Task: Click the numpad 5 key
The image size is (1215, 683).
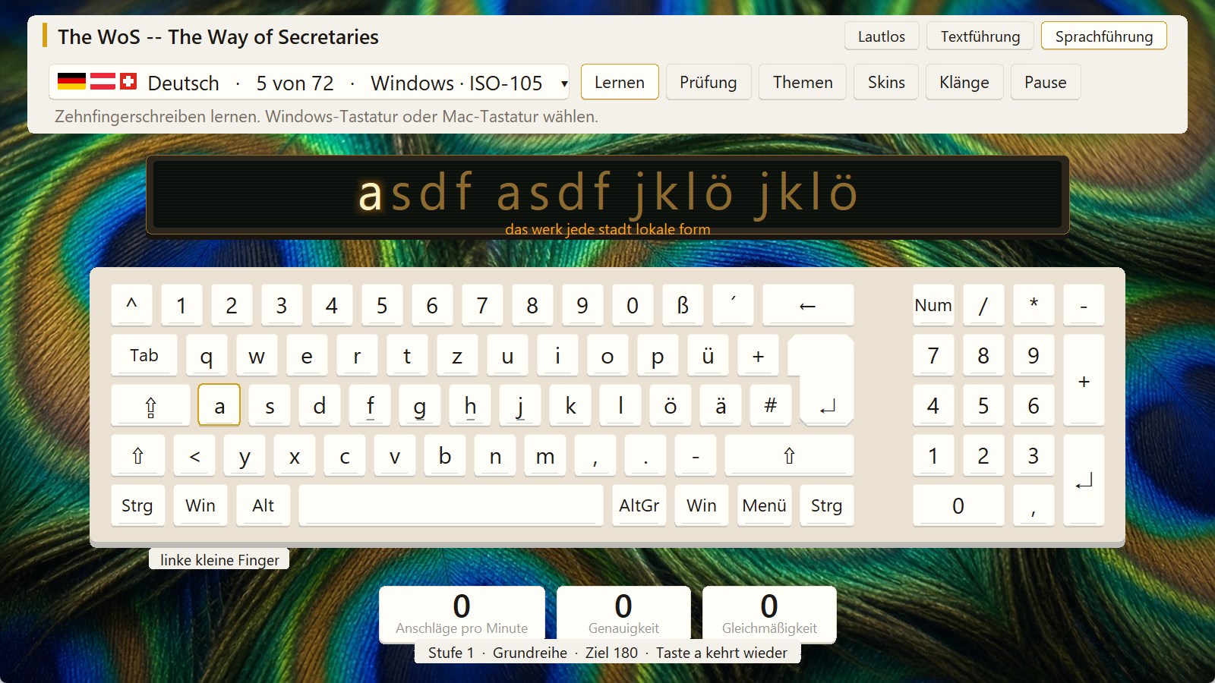Action: 983,405
